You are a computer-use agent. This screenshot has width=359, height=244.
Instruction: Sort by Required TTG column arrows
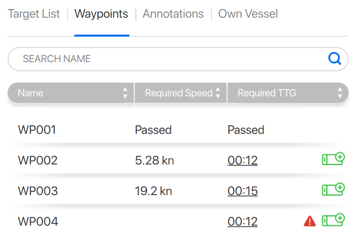pyautogui.click(x=340, y=93)
